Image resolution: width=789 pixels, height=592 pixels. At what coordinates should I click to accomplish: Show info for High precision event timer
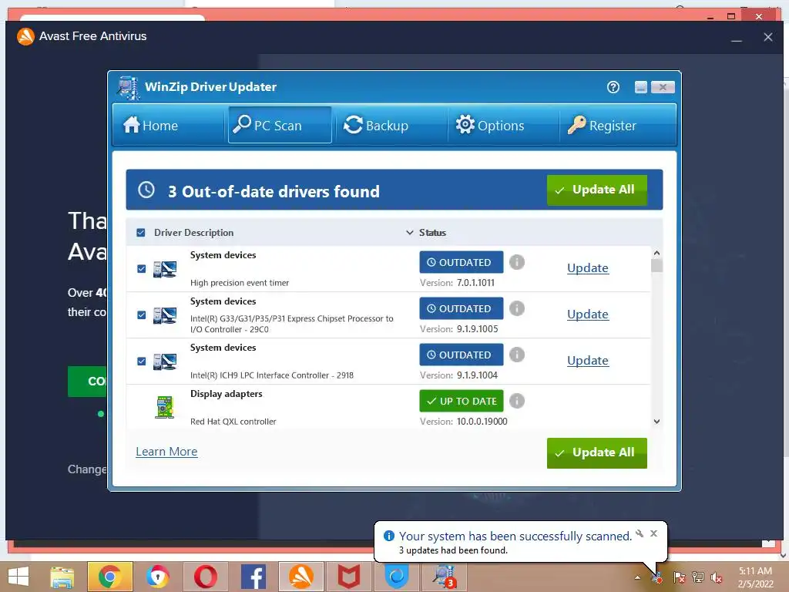[517, 262]
